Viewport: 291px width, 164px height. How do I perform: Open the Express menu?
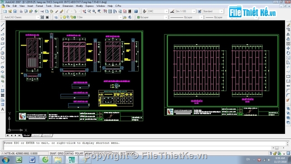click(x=90, y=6)
